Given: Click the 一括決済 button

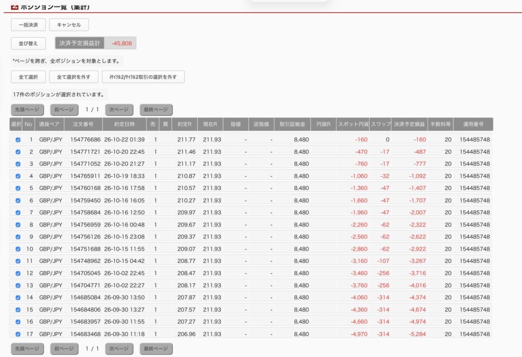Looking at the screenshot, I should point(28,25).
